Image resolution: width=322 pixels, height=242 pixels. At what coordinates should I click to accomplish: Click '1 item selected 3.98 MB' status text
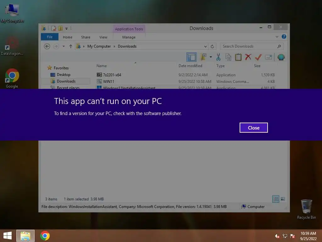[84, 199]
